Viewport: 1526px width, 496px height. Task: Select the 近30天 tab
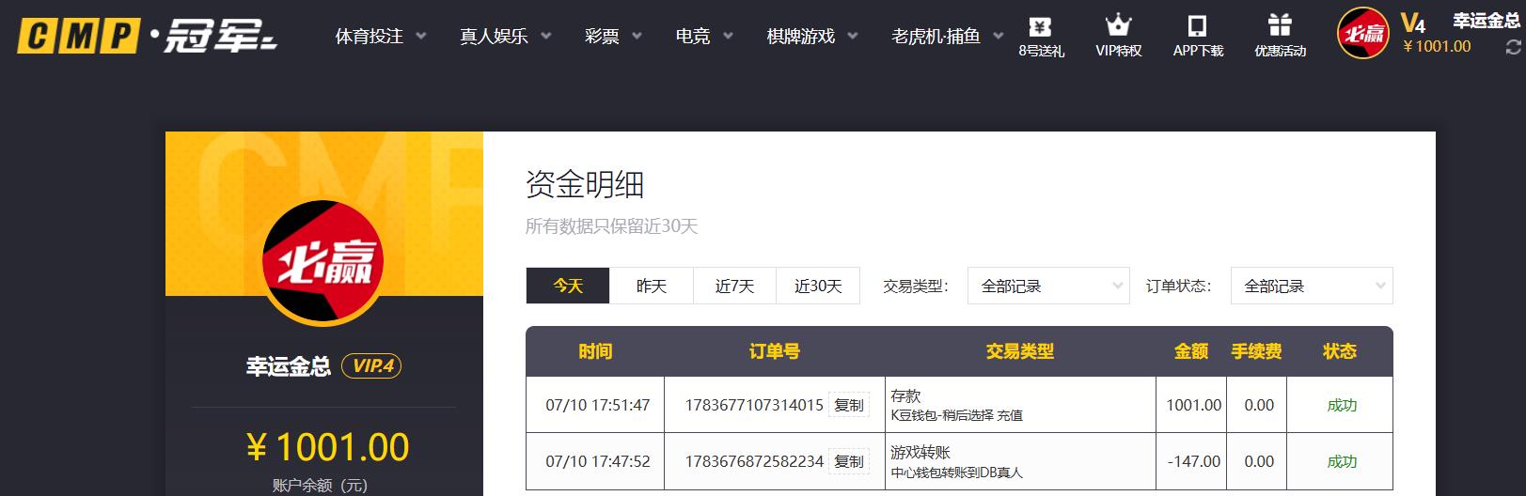coord(818,286)
